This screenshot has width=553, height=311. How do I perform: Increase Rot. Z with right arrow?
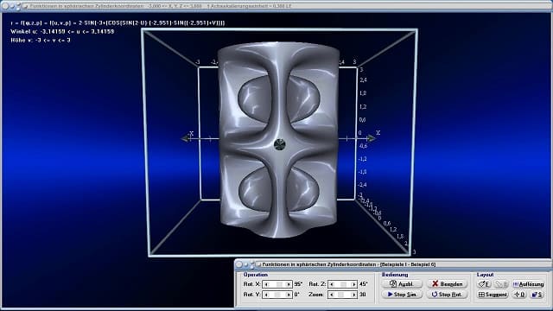(x=353, y=284)
